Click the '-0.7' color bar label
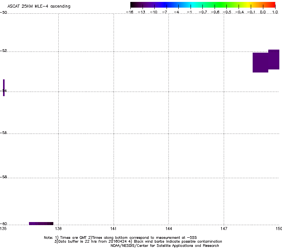This screenshot has height=248, width=282. (x=203, y=12)
